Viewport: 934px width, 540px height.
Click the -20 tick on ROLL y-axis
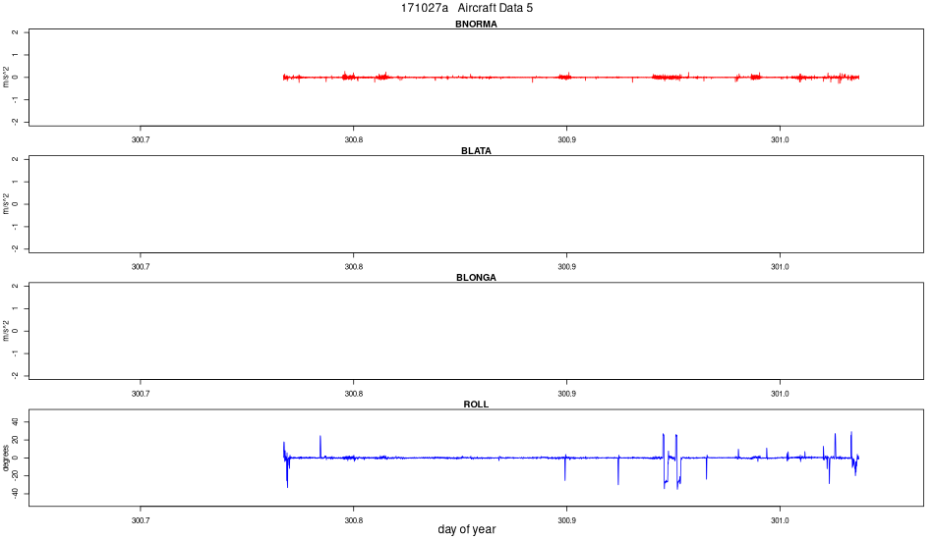pyautogui.click(x=16, y=476)
